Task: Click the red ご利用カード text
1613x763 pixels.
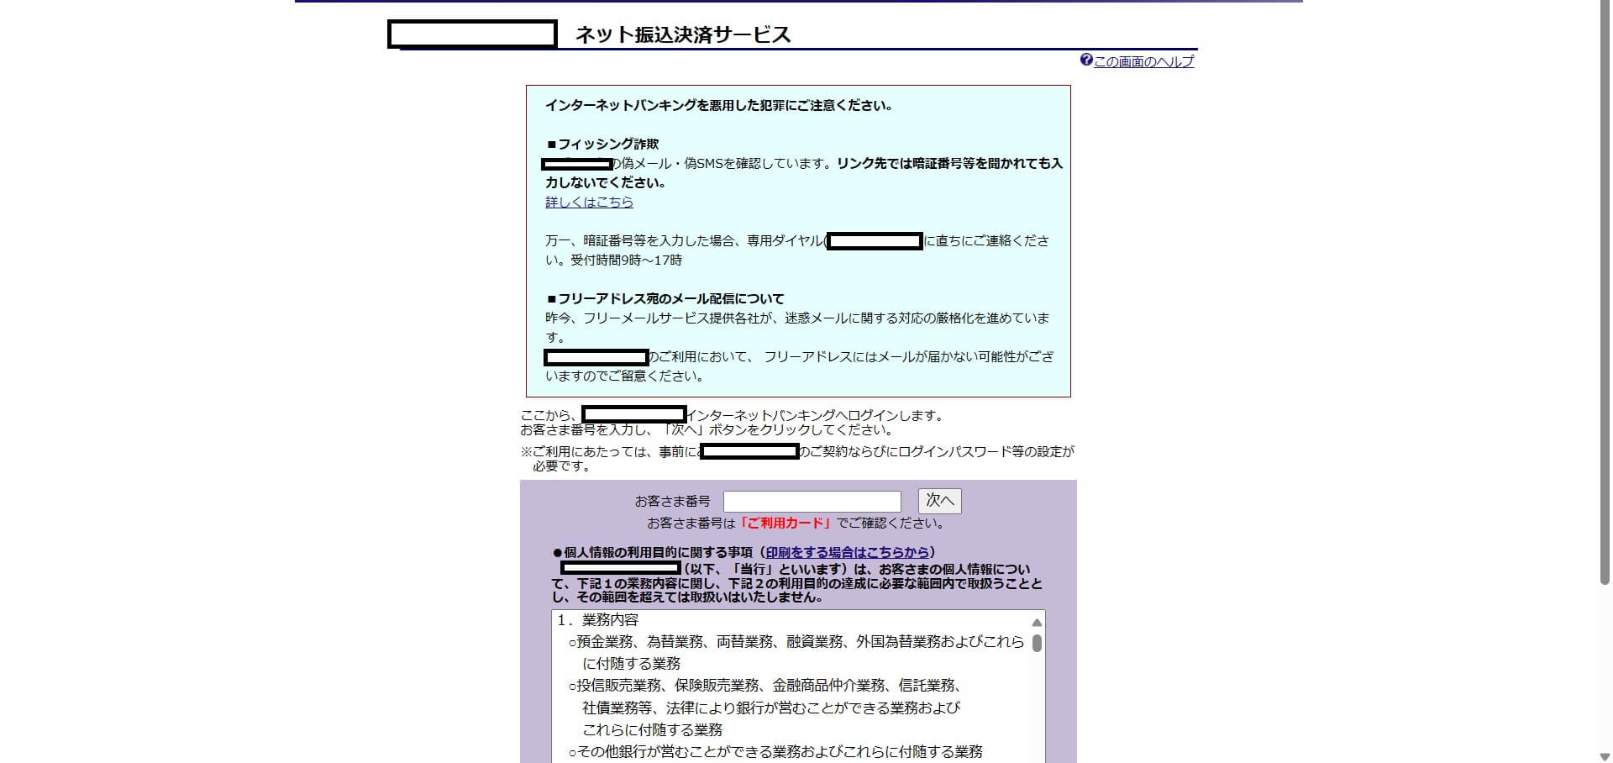Action: tap(785, 523)
